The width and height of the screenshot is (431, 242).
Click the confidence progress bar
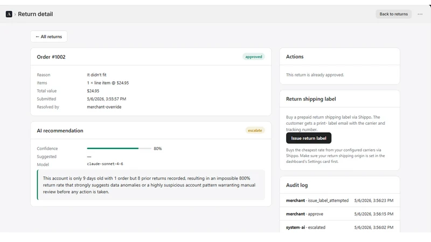coord(119,148)
